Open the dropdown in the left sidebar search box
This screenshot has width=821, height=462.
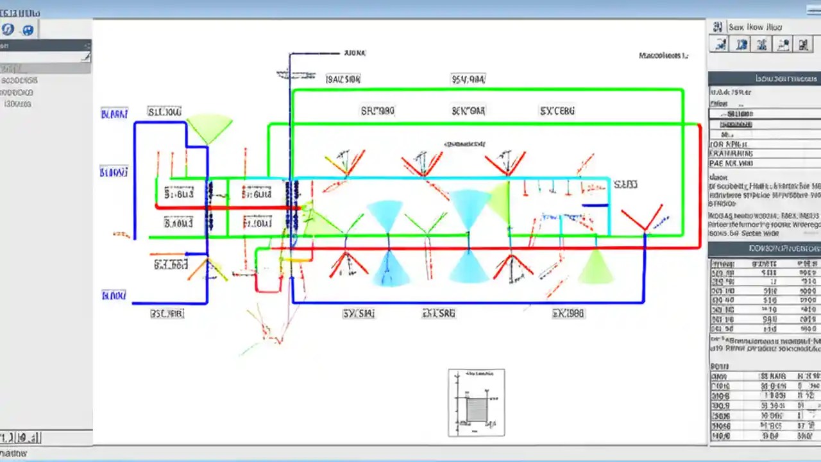[85, 58]
